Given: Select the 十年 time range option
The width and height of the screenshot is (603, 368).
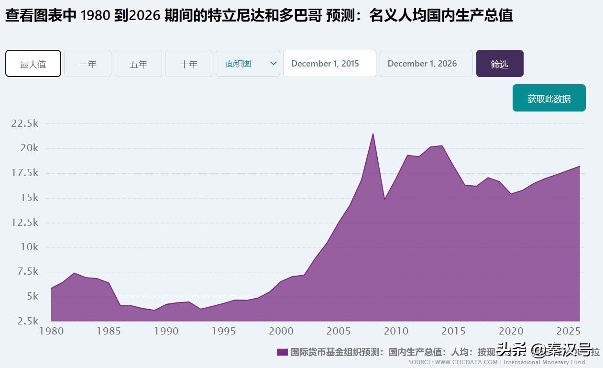Looking at the screenshot, I should 188,63.
